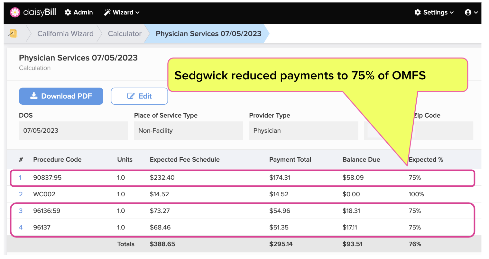The height and width of the screenshot is (259, 489).
Task: Click the Download PDF button
Action: click(x=61, y=96)
